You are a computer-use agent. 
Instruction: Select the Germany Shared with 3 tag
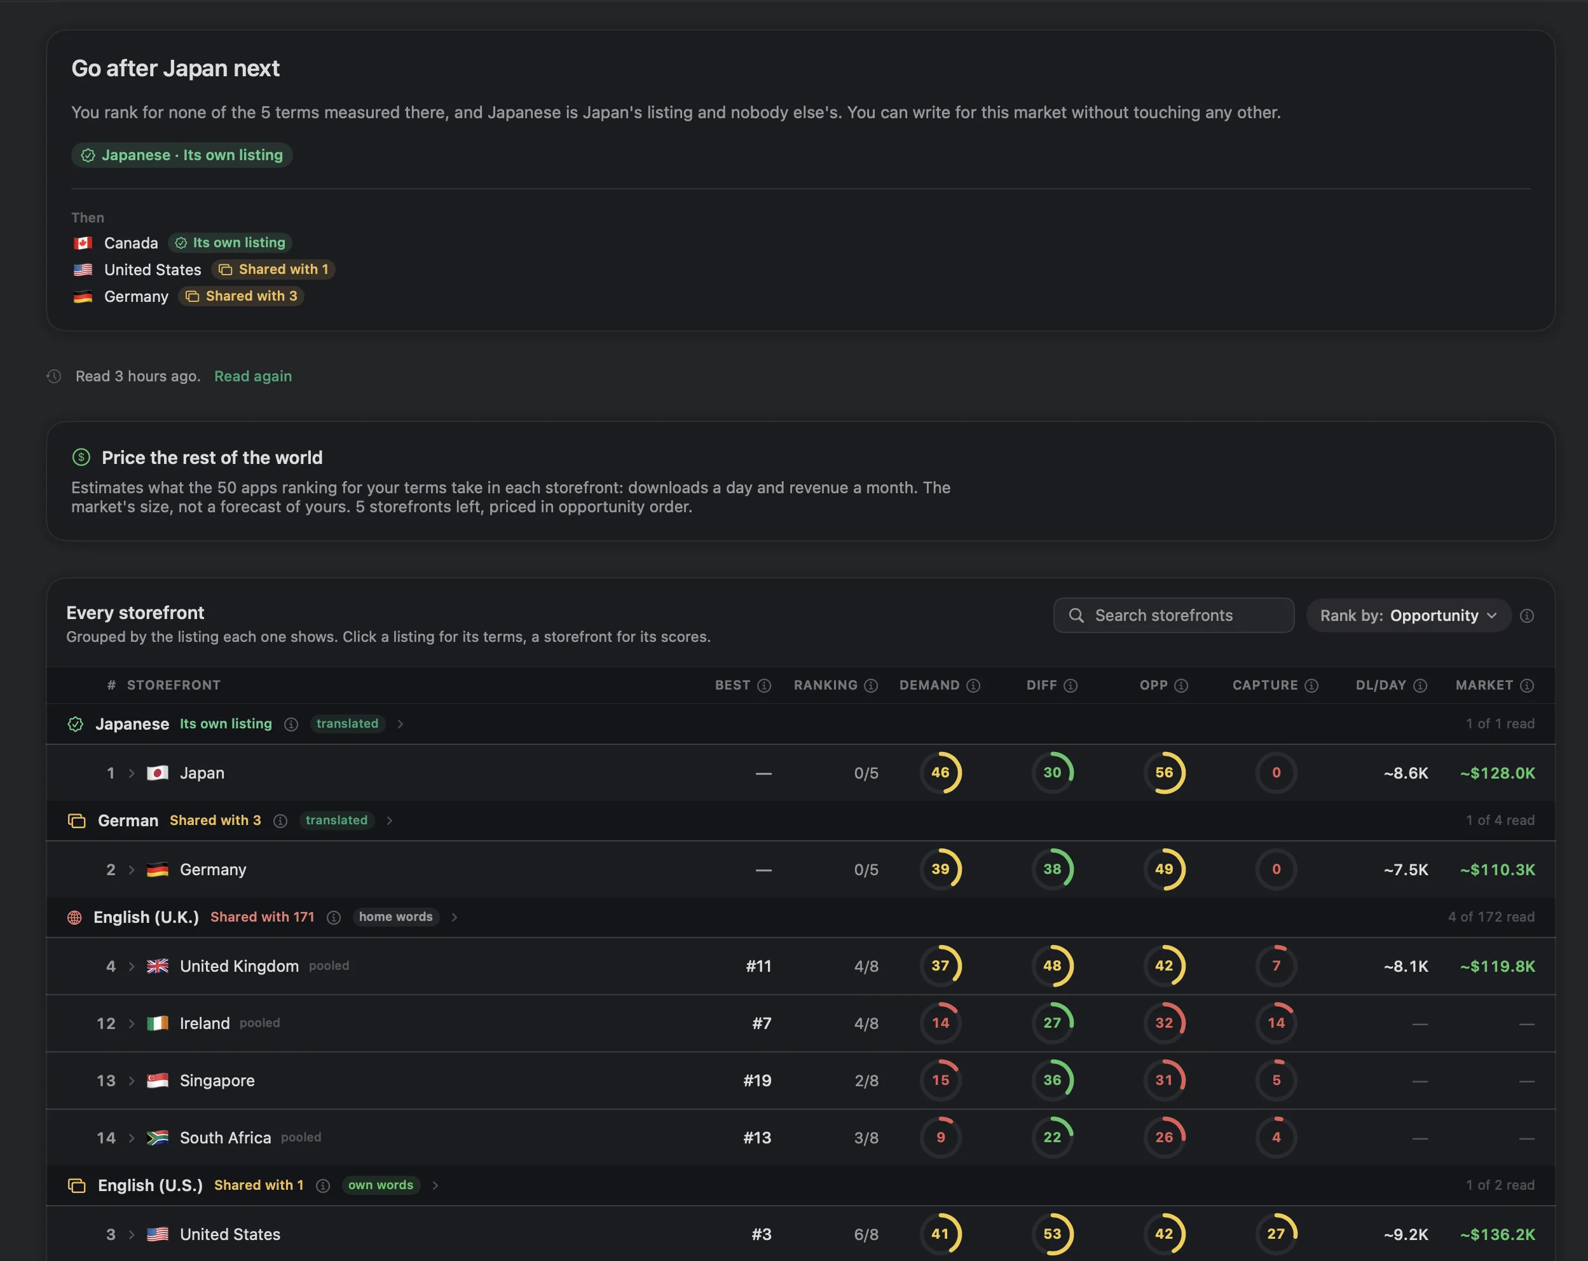[242, 296]
